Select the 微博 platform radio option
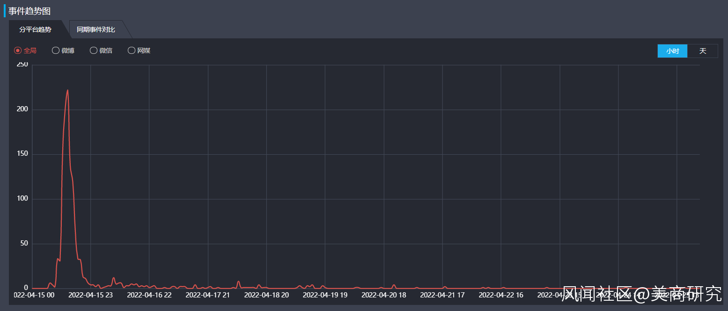 coord(56,51)
